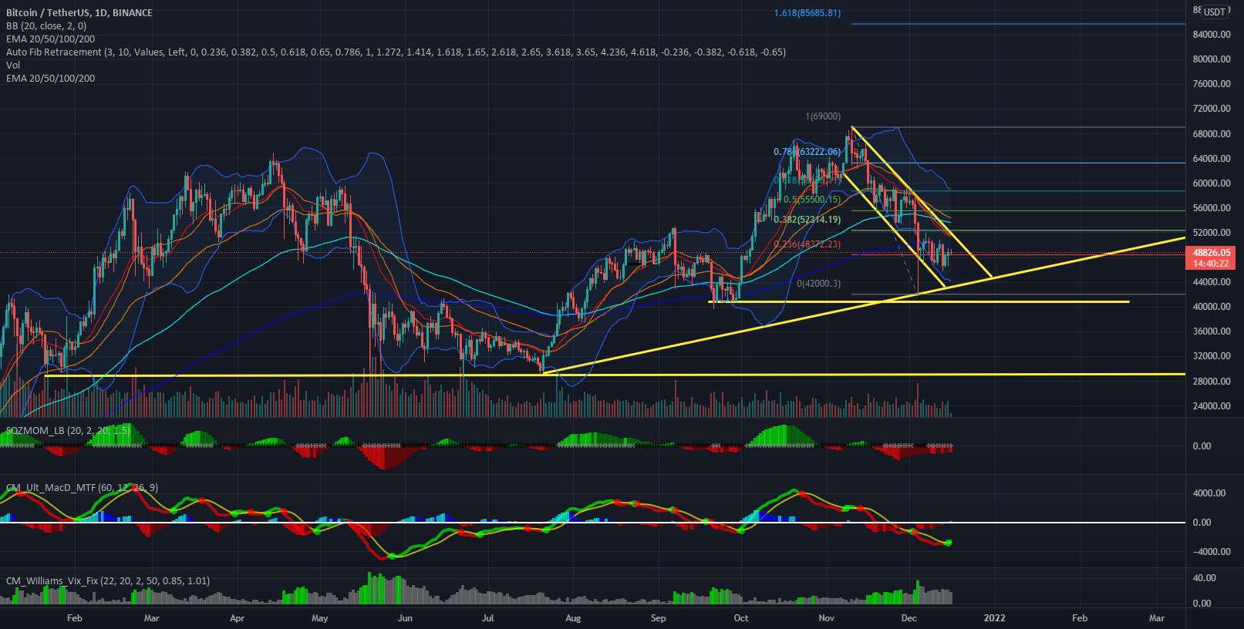
Task: Click 80000.00 on the price axis
Action: point(1212,59)
